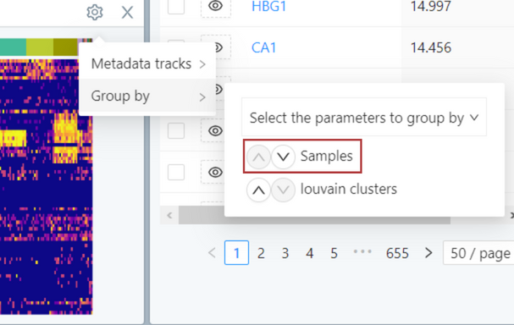
Task: Move louvain clusters up with up arrow
Action: (x=258, y=190)
